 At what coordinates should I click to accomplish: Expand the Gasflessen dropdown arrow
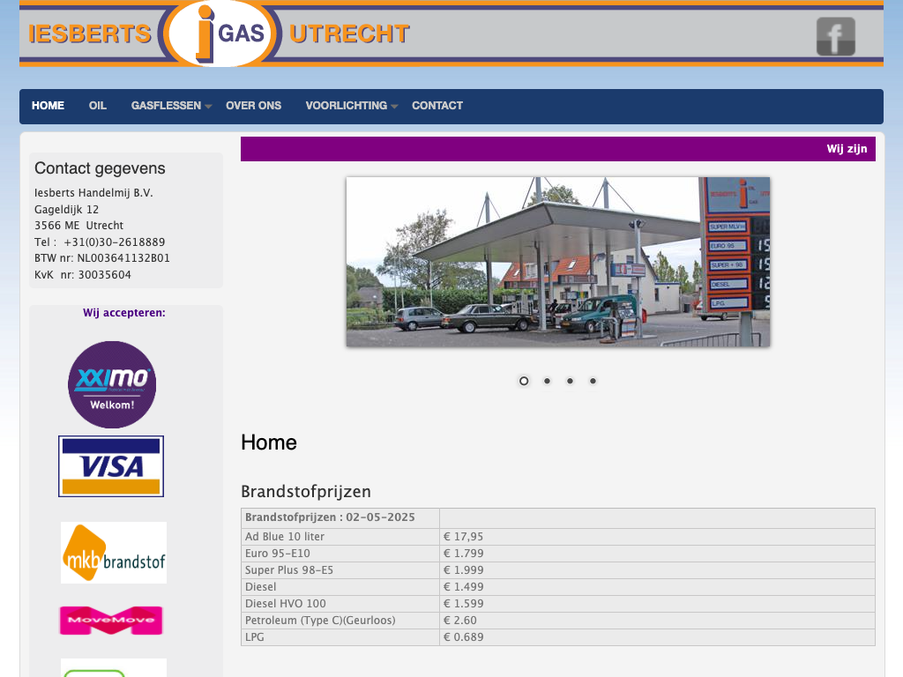pos(208,107)
